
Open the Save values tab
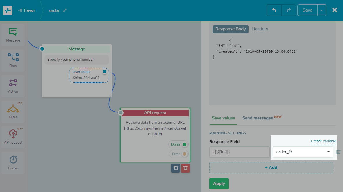coord(223,118)
